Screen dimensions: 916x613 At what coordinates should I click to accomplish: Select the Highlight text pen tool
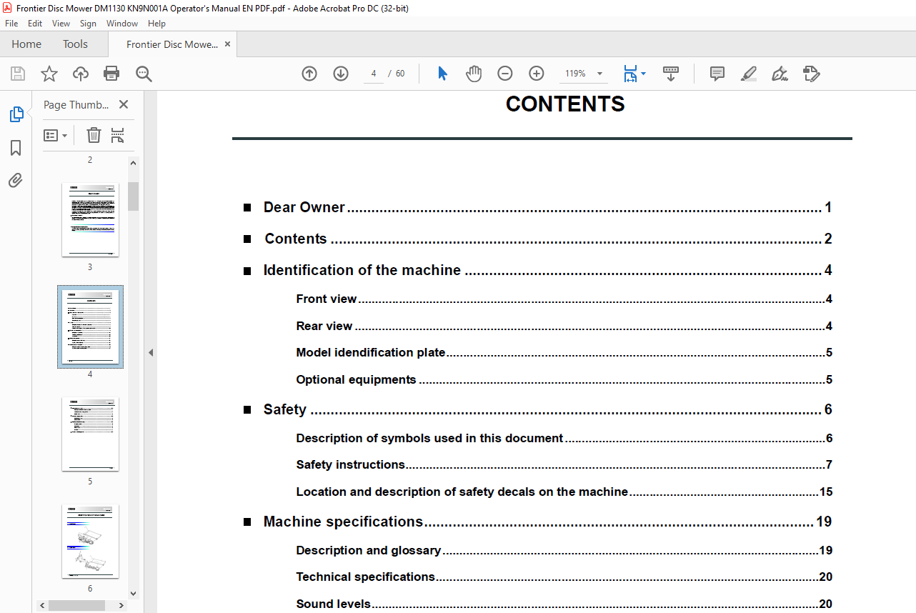(749, 74)
